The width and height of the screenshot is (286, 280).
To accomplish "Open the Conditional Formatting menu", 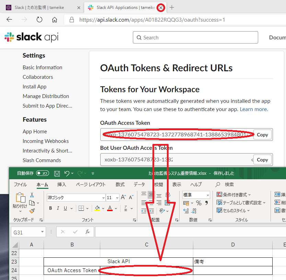I will click(234, 195).
